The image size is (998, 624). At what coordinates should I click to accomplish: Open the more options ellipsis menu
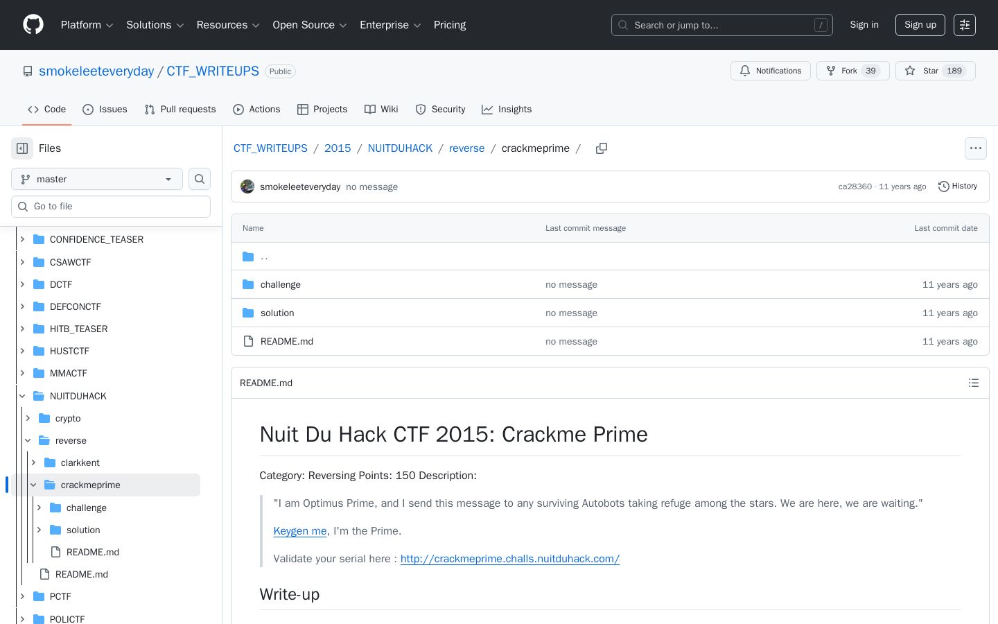coord(976,148)
